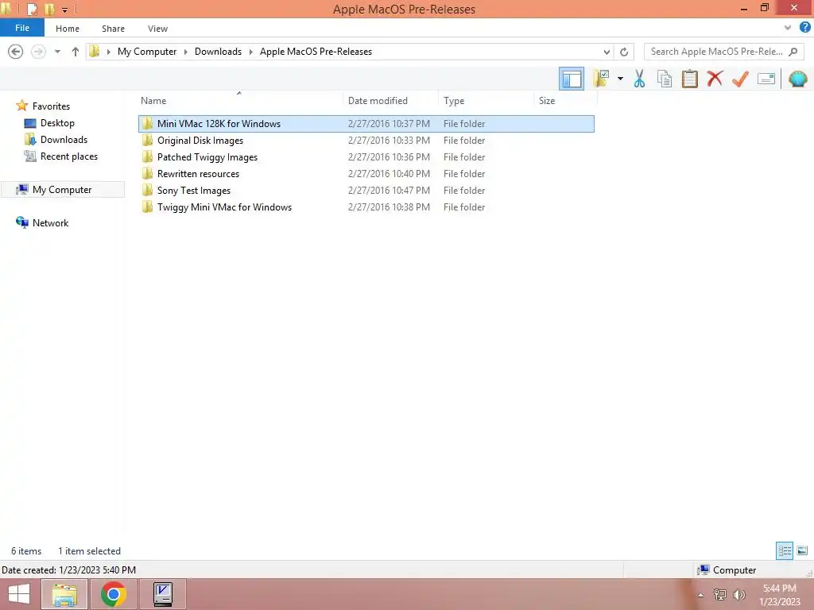Expand the chevron after Downloads in path
814x610 pixels.
(250, 52)
